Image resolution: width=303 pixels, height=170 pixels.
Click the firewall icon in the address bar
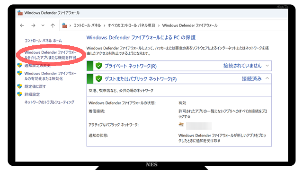point(64,25)
